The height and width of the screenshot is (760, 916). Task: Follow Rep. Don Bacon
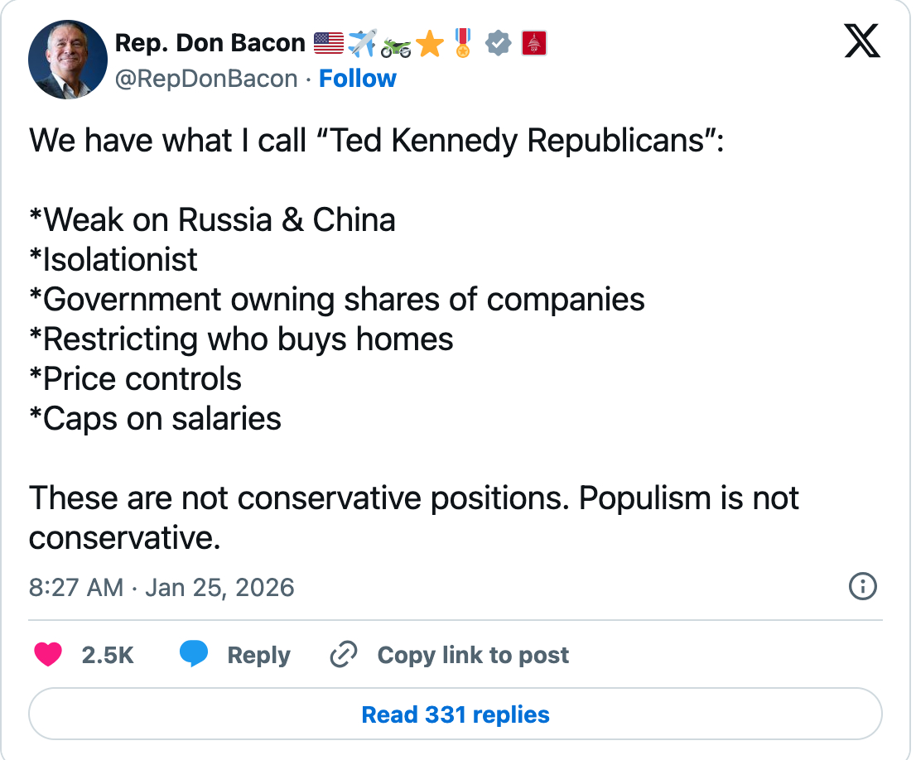pyautogui.click(x=357, y=79)
